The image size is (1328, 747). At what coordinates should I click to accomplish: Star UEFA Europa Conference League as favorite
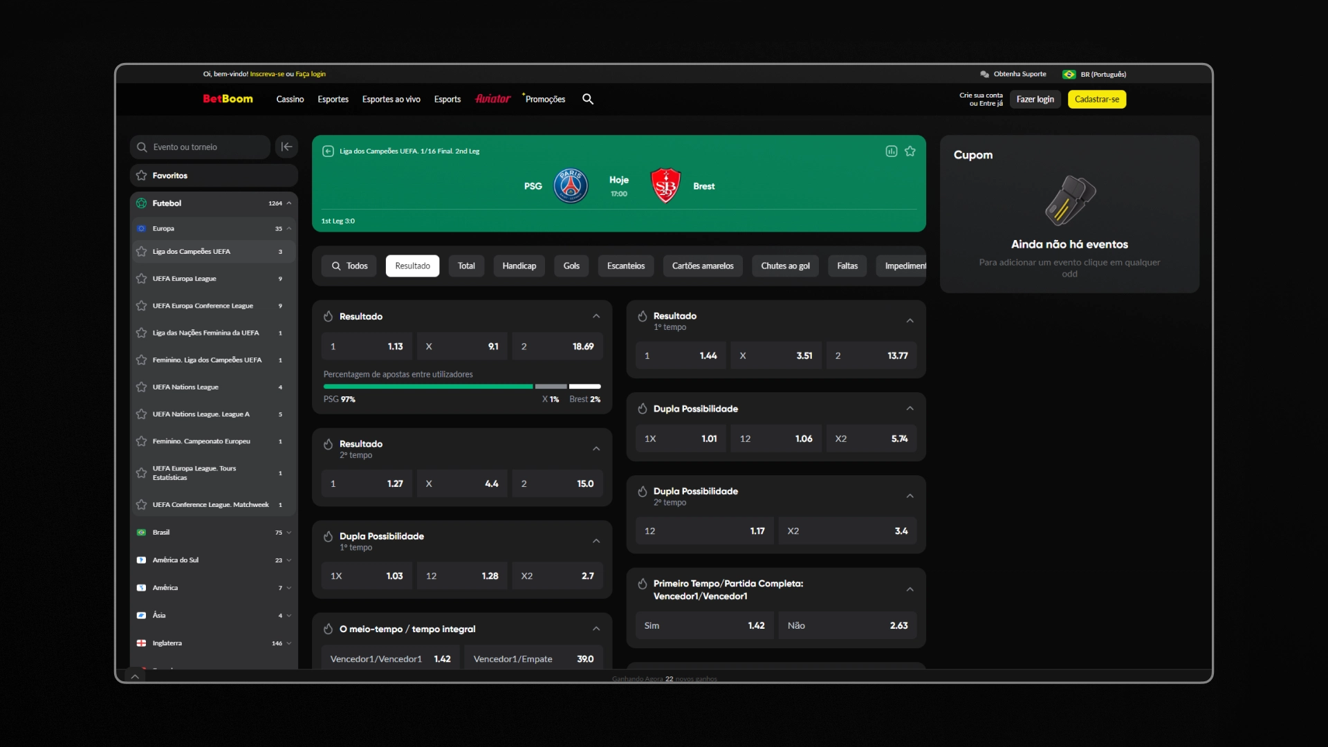pos(142,305)
